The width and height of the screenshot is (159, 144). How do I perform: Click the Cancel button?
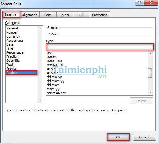click(x=144, y=137)
